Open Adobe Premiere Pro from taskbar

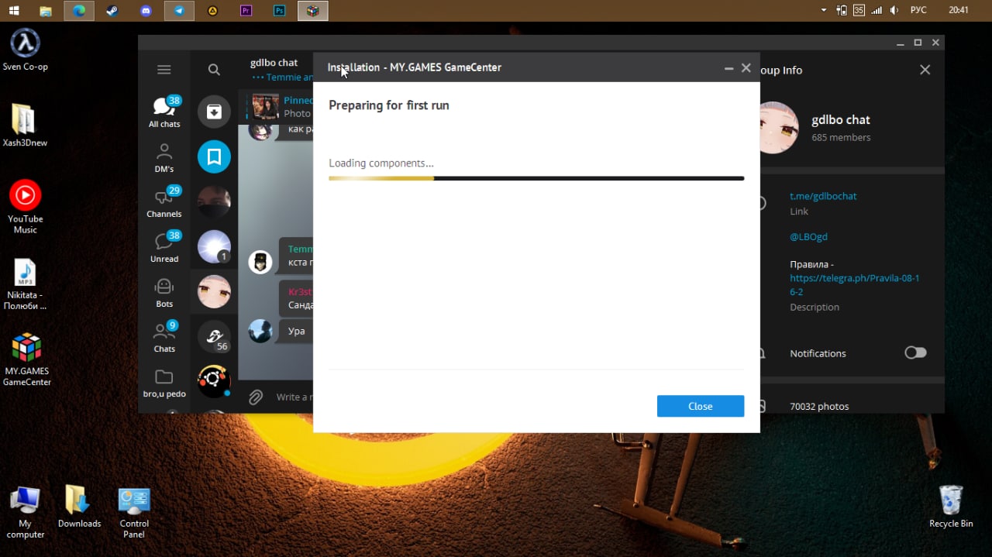pos(246,11)
